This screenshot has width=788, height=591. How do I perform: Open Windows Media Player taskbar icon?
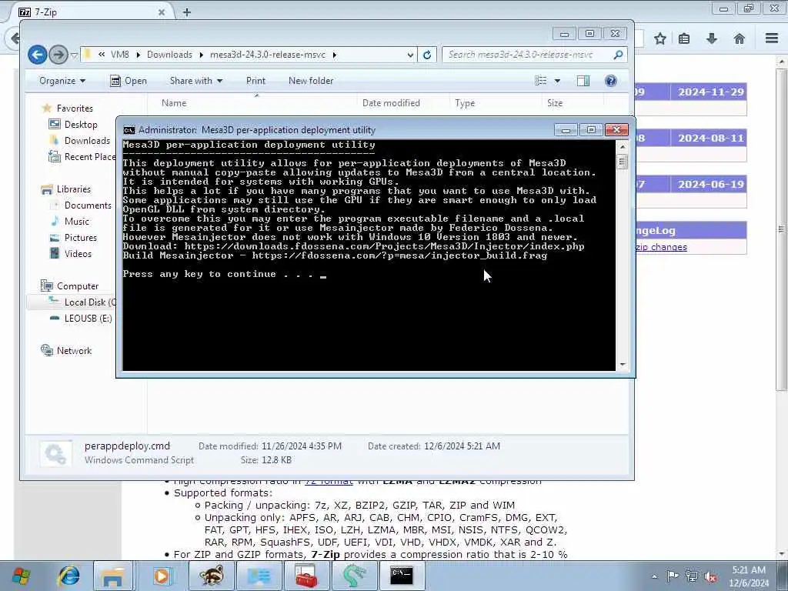coord(162,576)
